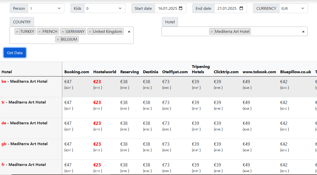Image resolution: width=317 pixels, height=175 pixels.
Task: Click the End date input field
Action: tap(230, 8)
